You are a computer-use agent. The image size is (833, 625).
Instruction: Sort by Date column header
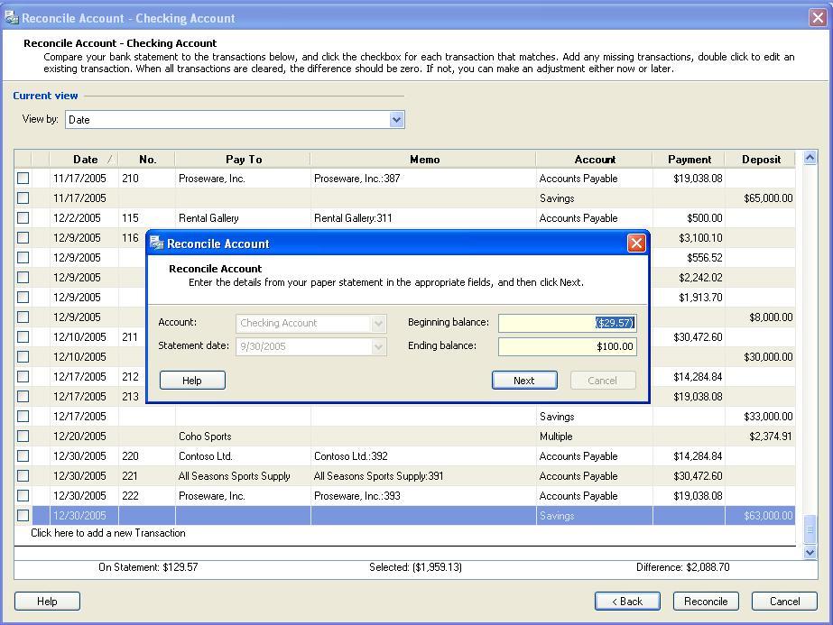tap(85, 160)
